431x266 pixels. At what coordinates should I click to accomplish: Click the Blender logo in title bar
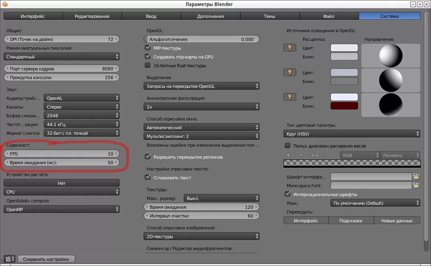5,4
